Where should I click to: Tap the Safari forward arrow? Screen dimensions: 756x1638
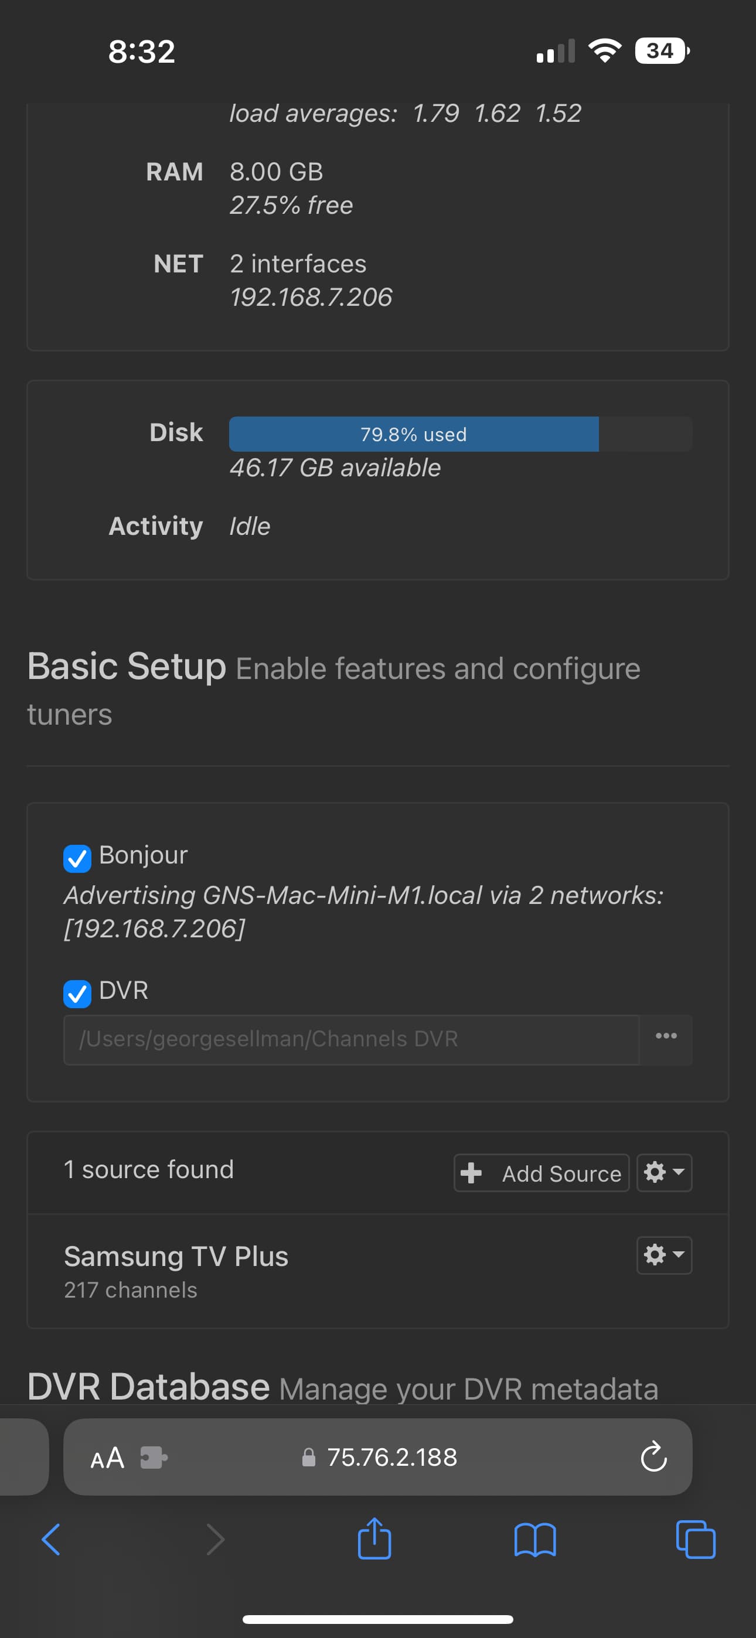(216, 1540)
